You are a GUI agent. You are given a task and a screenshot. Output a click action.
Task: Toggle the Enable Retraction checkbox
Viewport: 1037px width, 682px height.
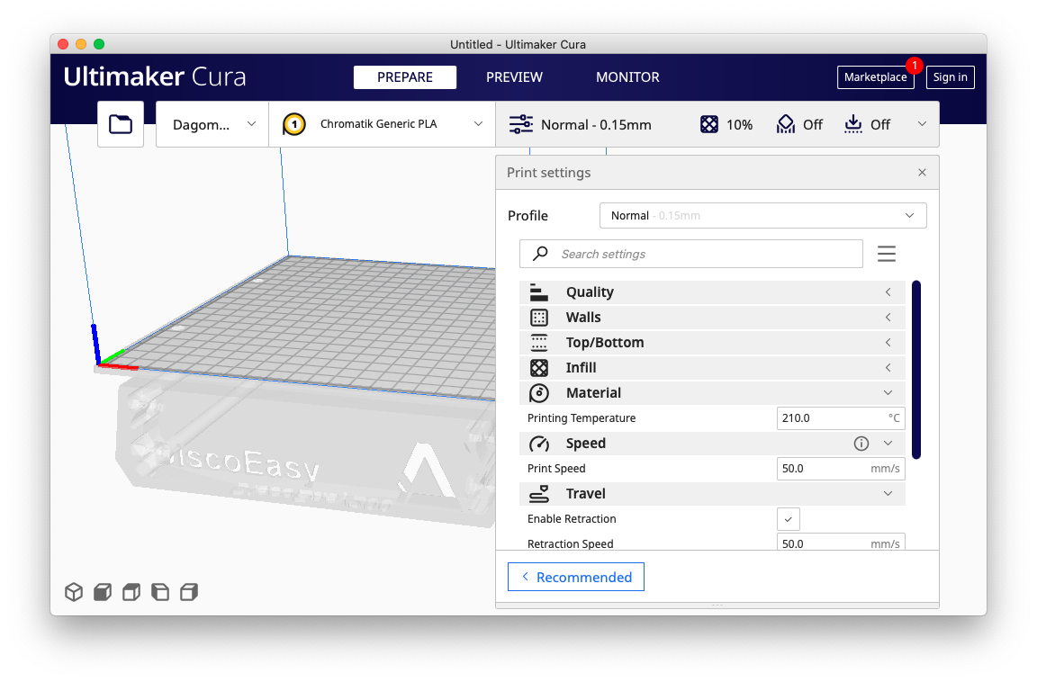pos(788,519)
